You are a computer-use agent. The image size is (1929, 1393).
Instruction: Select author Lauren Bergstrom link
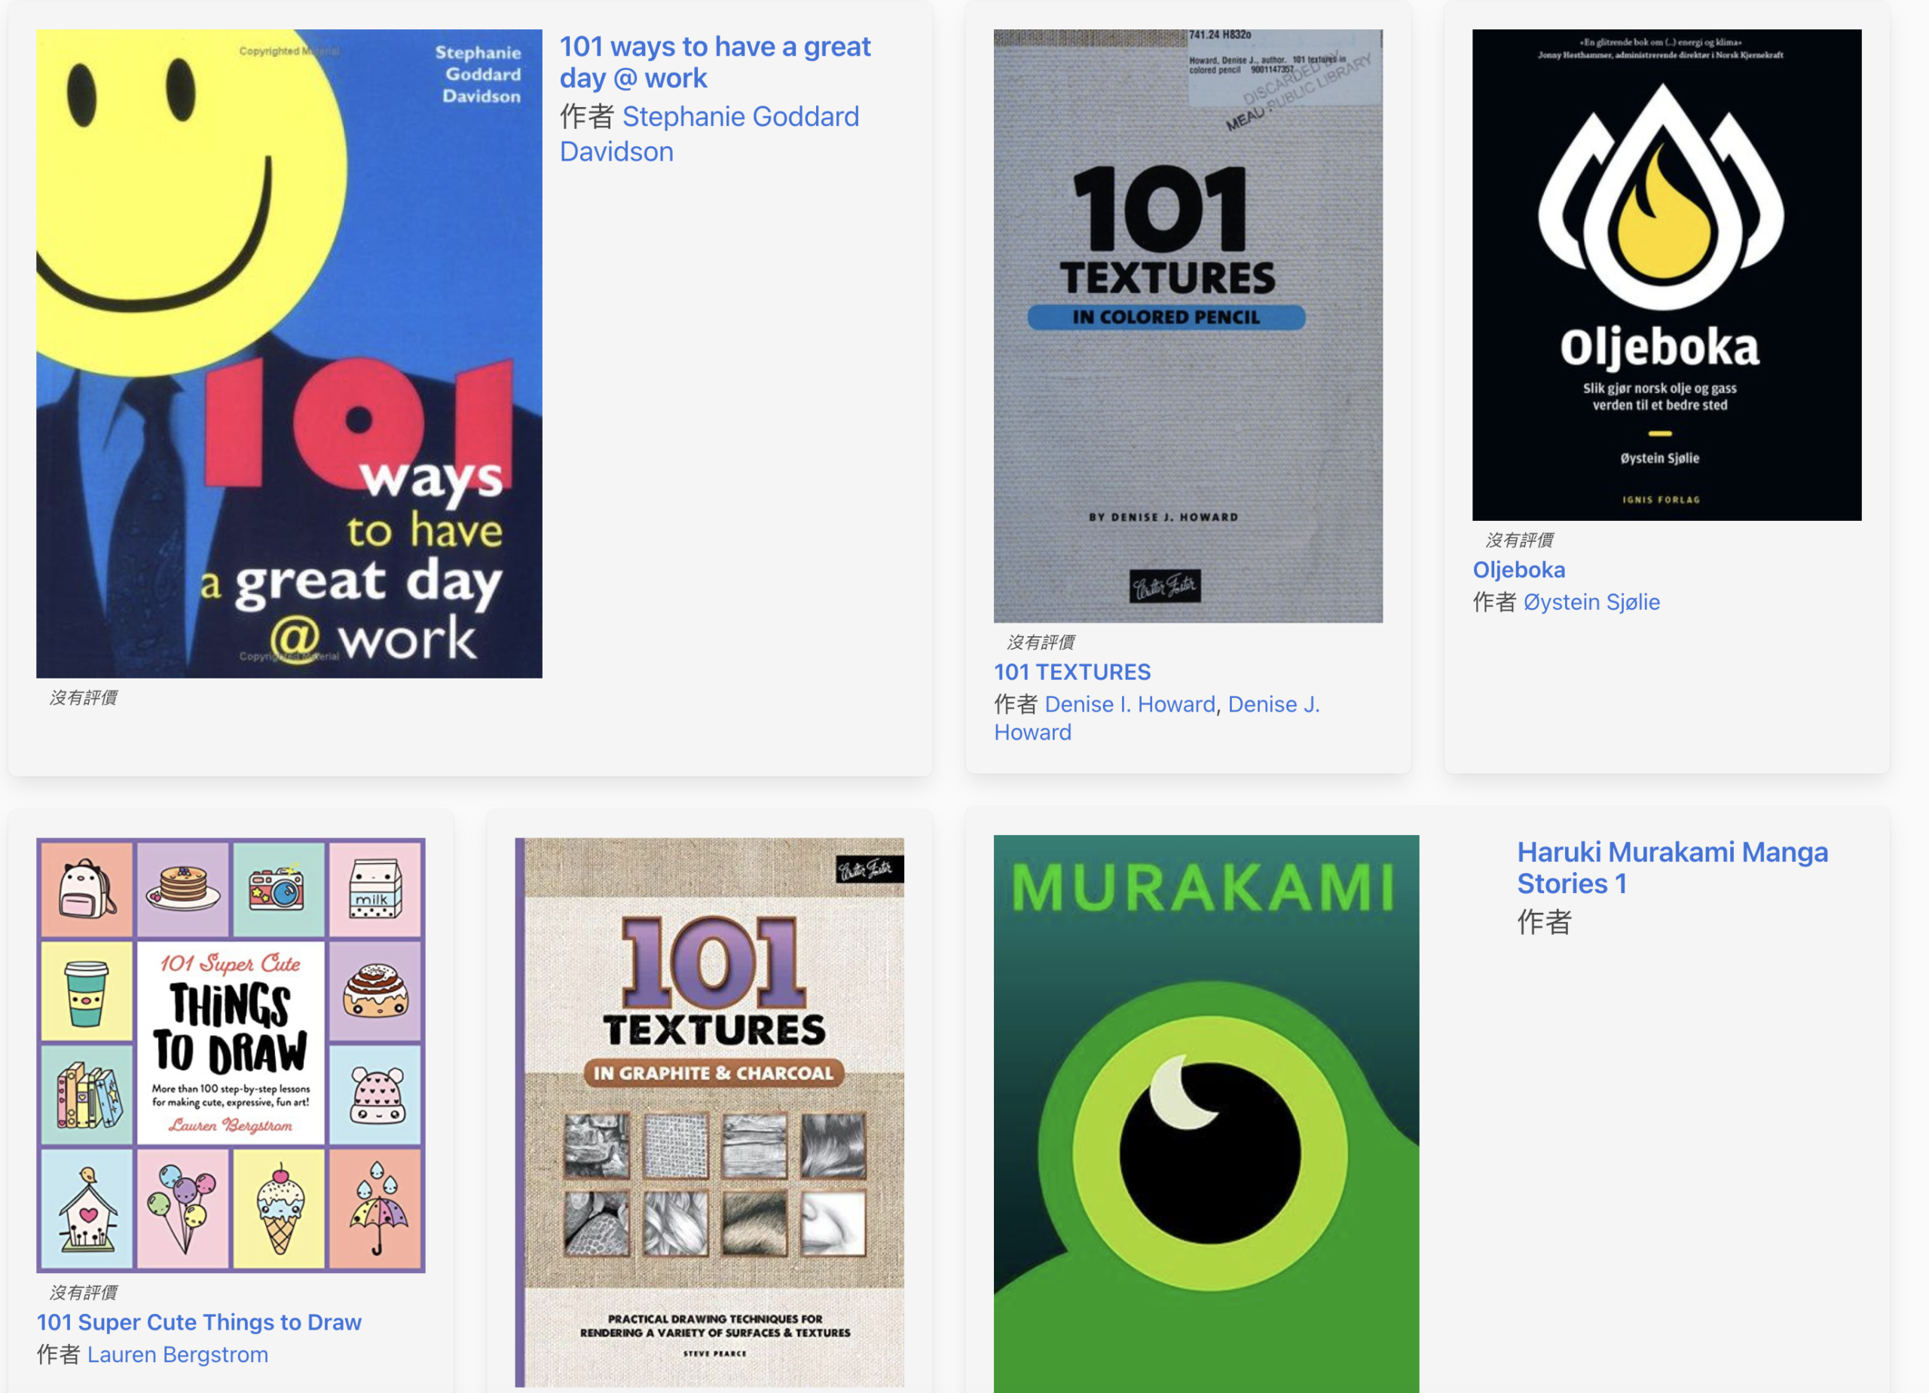[x=178, y=1354]
